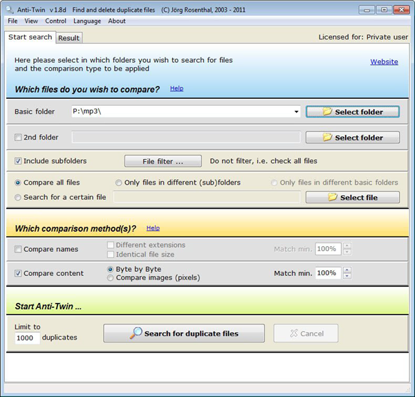Click the magnifier icon on Search for duplicate files
415x397 pixels.
[x=135, y=333]
